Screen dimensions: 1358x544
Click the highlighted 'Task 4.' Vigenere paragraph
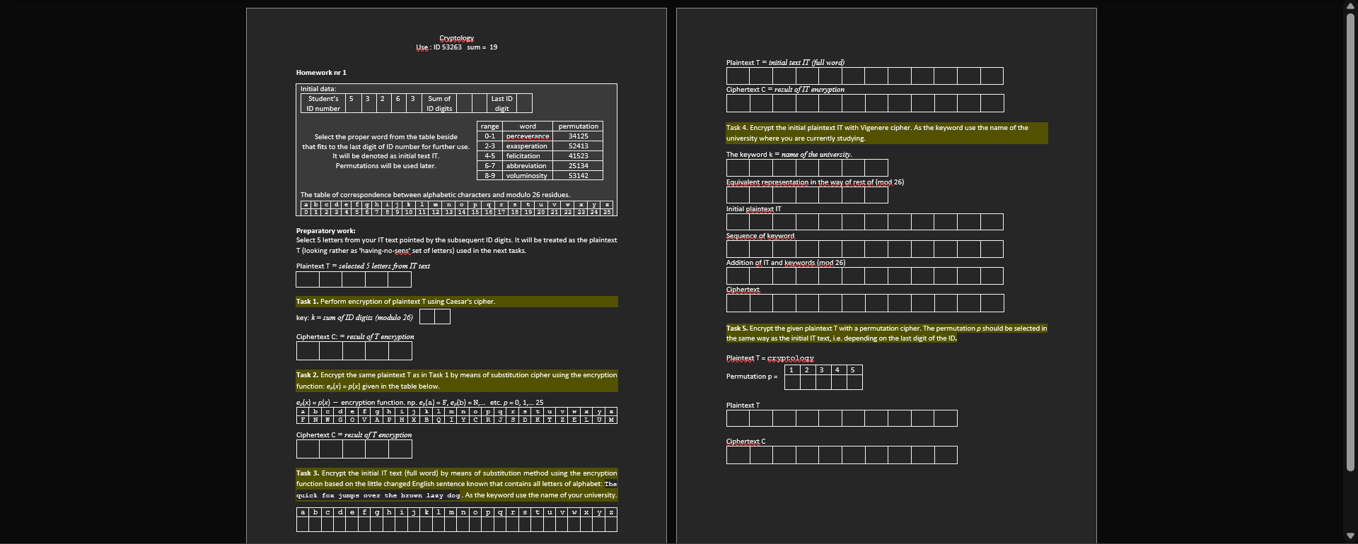[x=887, y=133]
